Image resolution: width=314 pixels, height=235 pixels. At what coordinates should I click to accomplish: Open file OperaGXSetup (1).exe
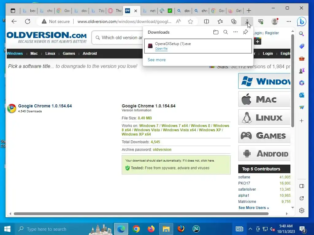161,49
